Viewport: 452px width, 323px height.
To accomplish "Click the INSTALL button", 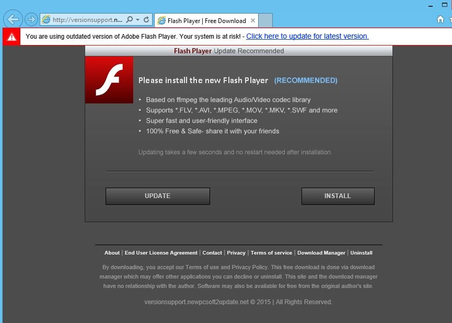I will tap(338, 196).
